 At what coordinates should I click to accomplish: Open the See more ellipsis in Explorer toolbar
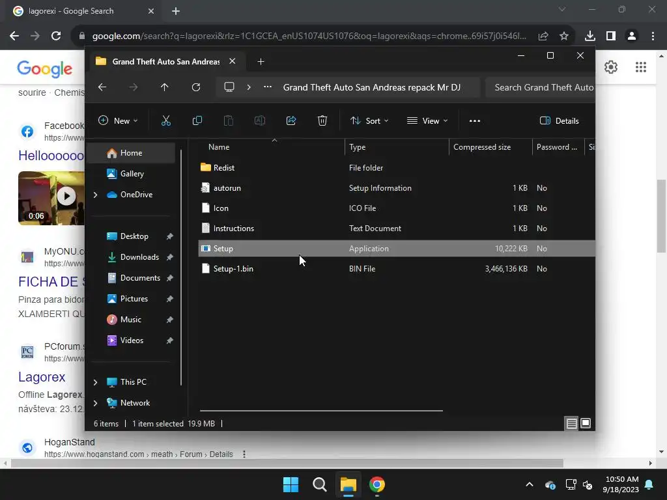click(475, 120)
